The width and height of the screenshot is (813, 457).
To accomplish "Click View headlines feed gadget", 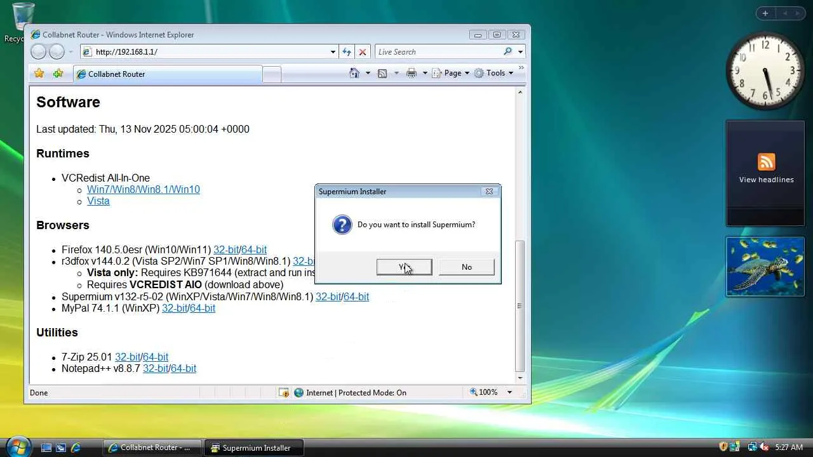I will [x=766, y=173].
